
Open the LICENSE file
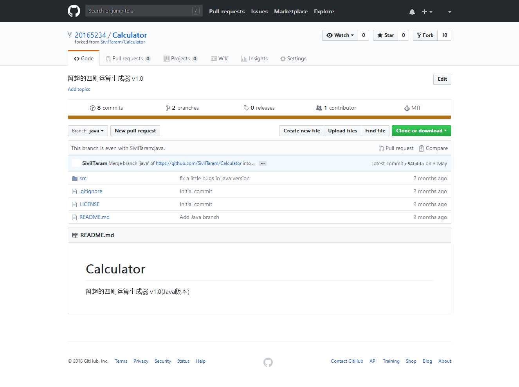pyautogui.click(x=90, y=204)
